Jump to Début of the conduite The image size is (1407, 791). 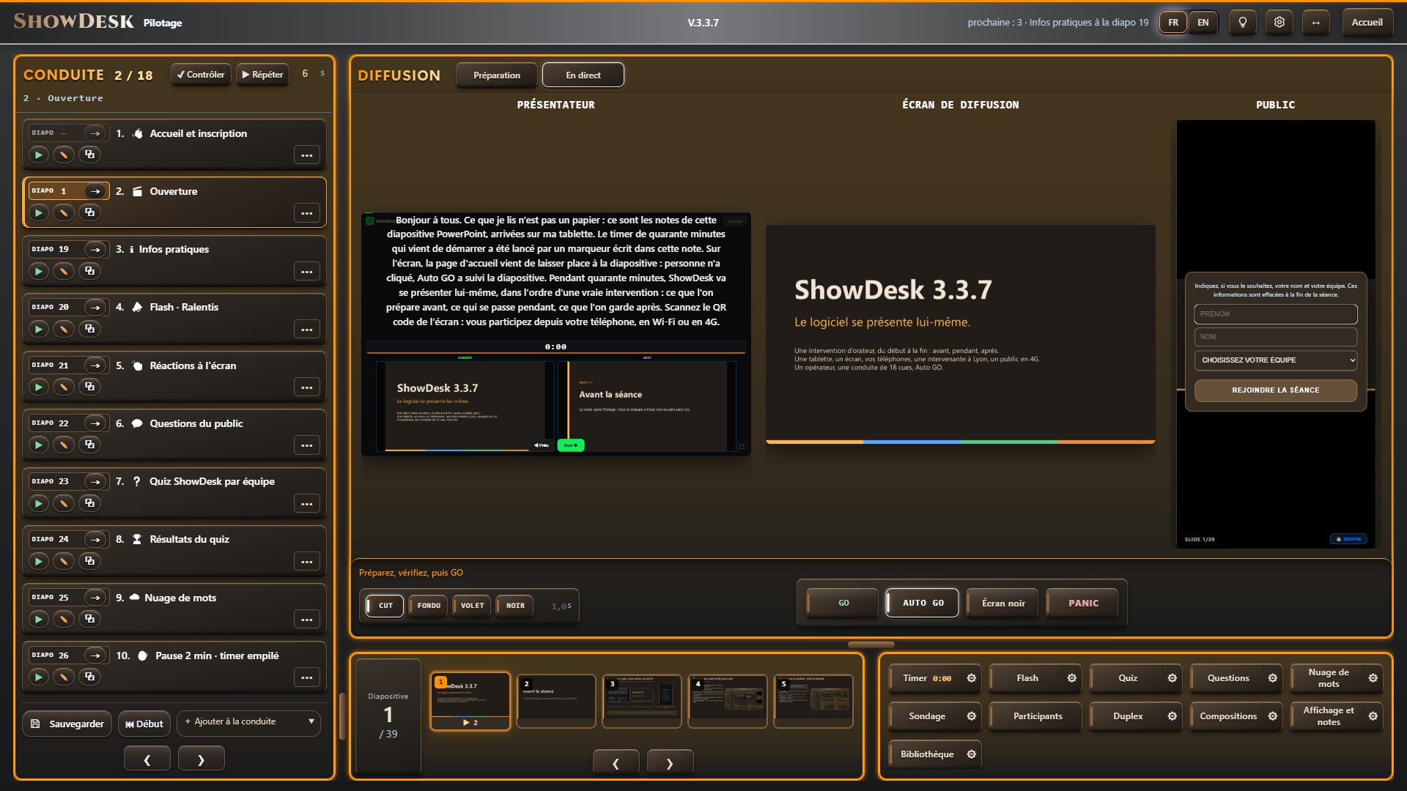coord(144,724)
